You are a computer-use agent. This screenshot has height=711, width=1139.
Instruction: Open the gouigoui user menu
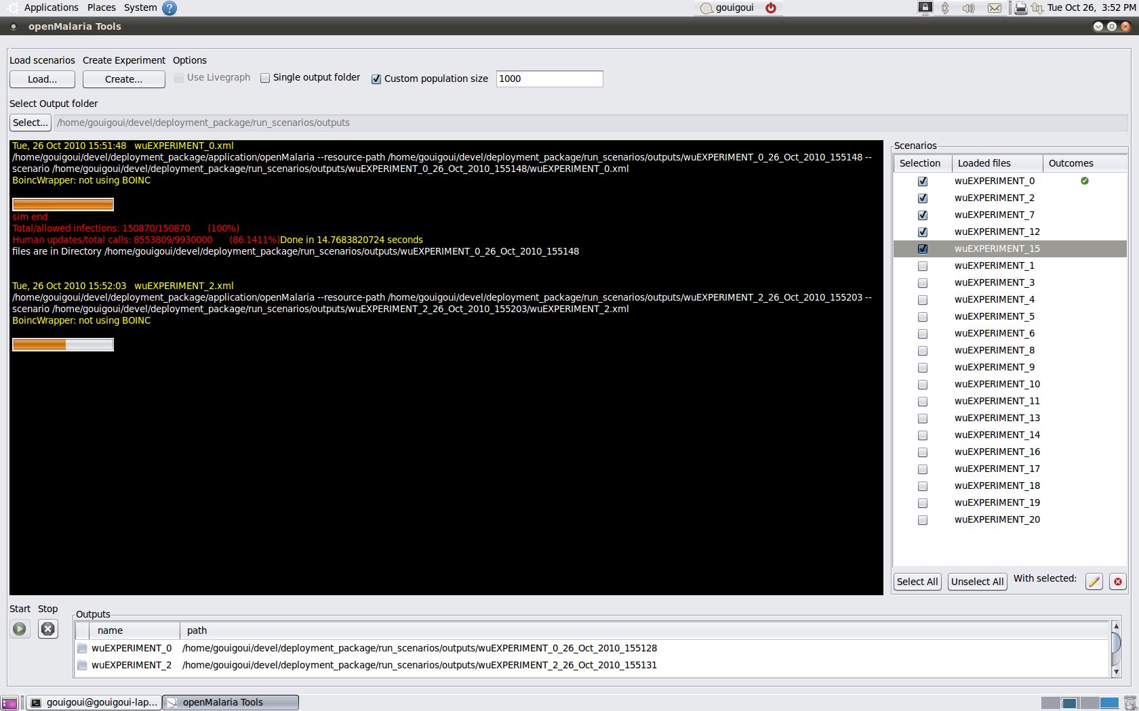[x=727, y=8]
